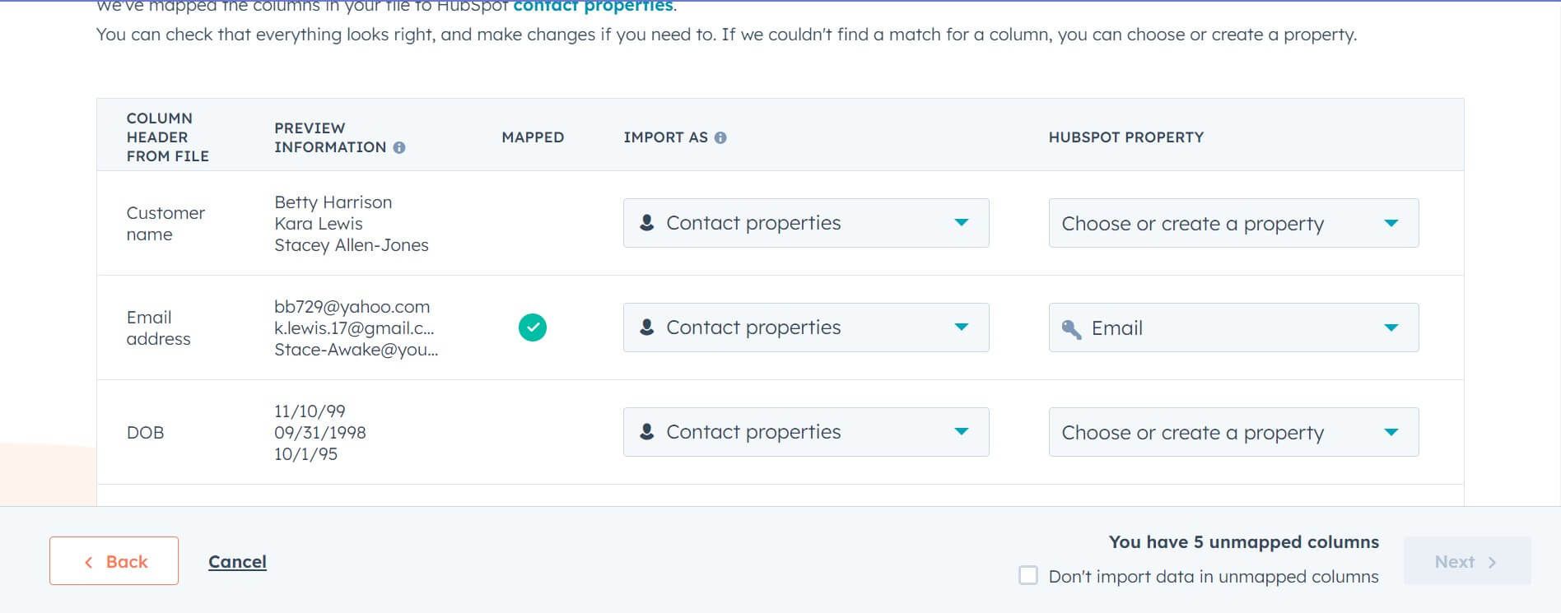The image size is (1561, 613).
Task: Click the info icon beside Preview Information
Action: click(x=401, y=148)
